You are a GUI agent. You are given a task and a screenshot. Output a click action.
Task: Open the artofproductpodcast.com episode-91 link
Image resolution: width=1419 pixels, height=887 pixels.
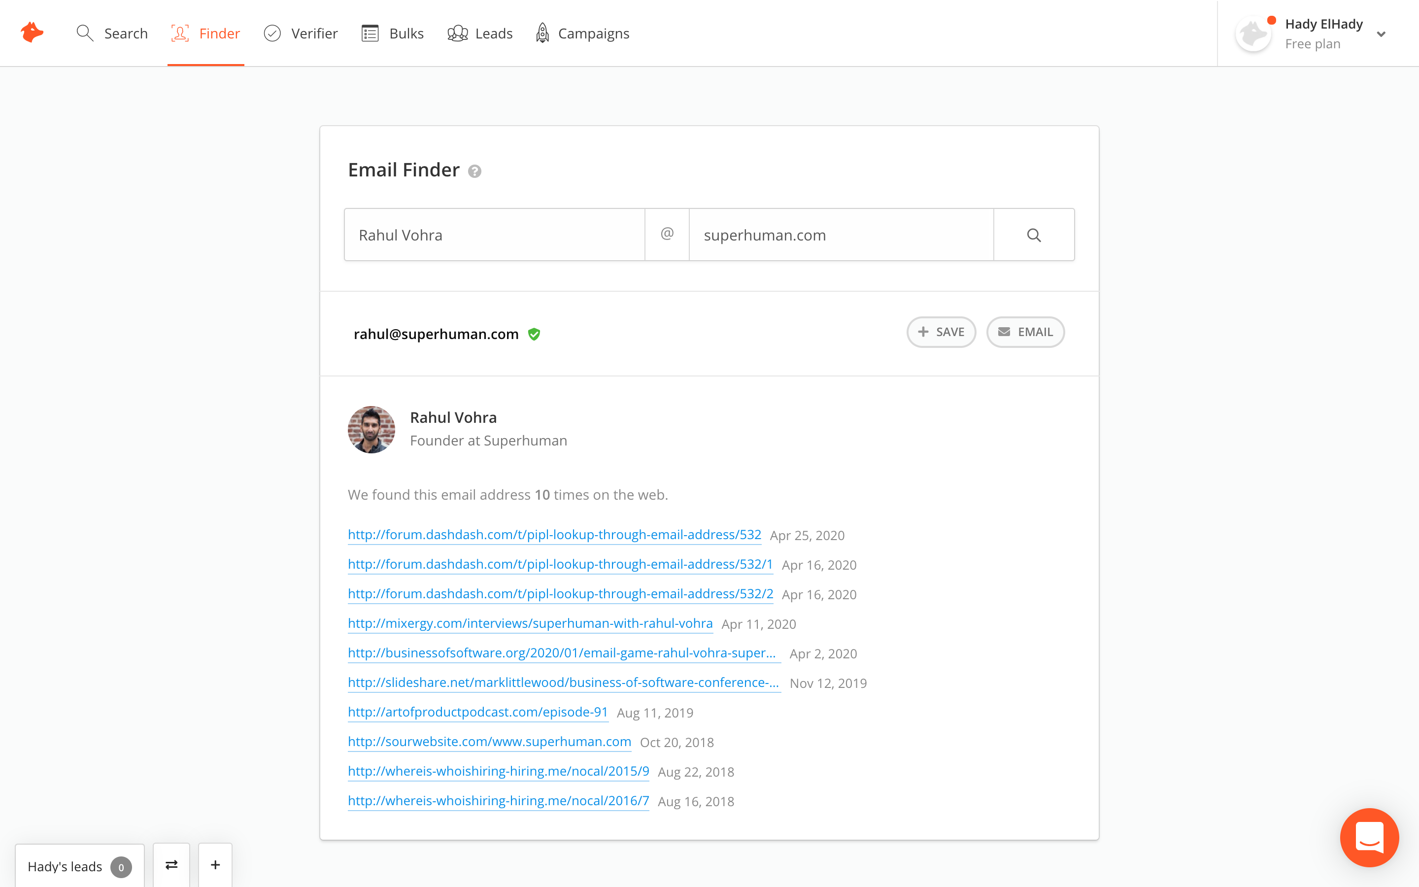click(477, 712)
